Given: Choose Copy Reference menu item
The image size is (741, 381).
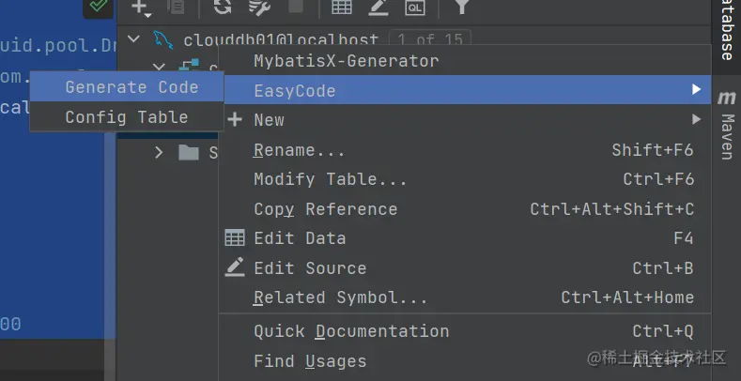Looking at the screenshot, I should point(466,209).
